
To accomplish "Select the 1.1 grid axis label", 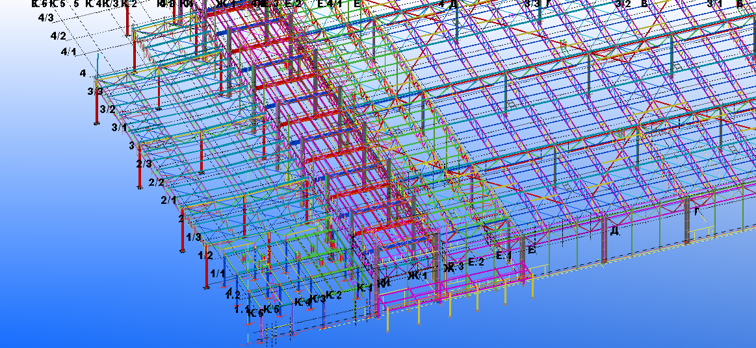I will pos(241,310).
